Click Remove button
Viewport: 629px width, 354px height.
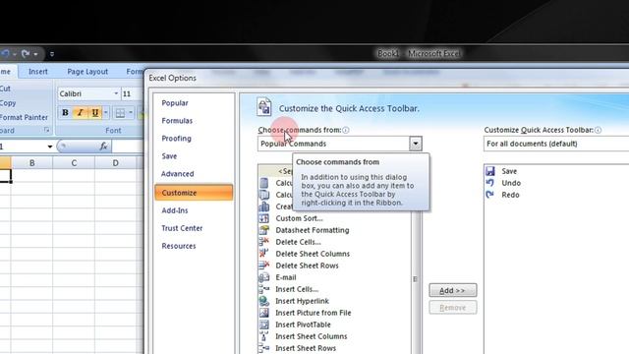452,308
